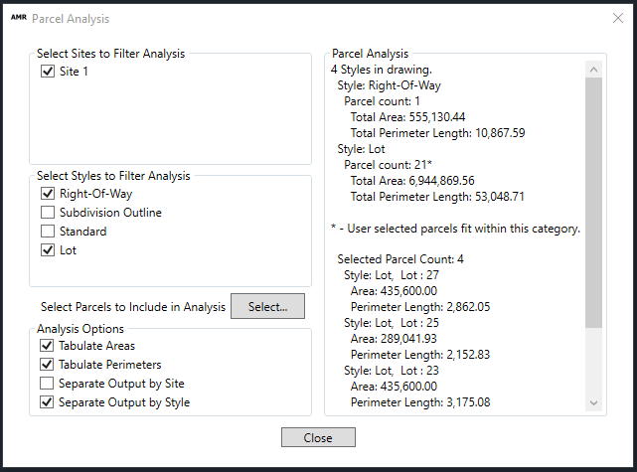Click the scrollbar up arrow in results
637x472 pixels.
point(593,71)
